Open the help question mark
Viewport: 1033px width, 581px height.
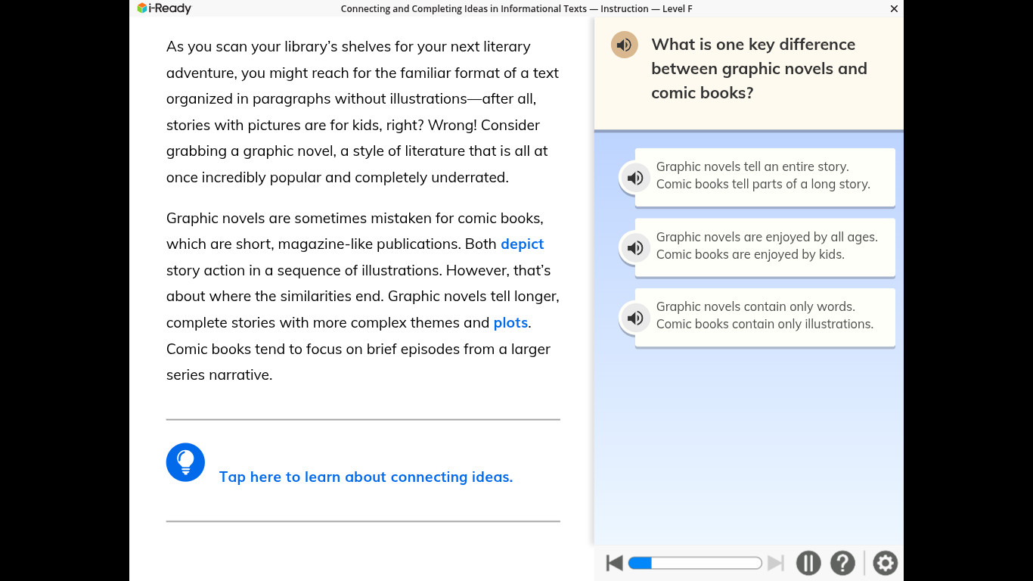(x=842, y=563)
